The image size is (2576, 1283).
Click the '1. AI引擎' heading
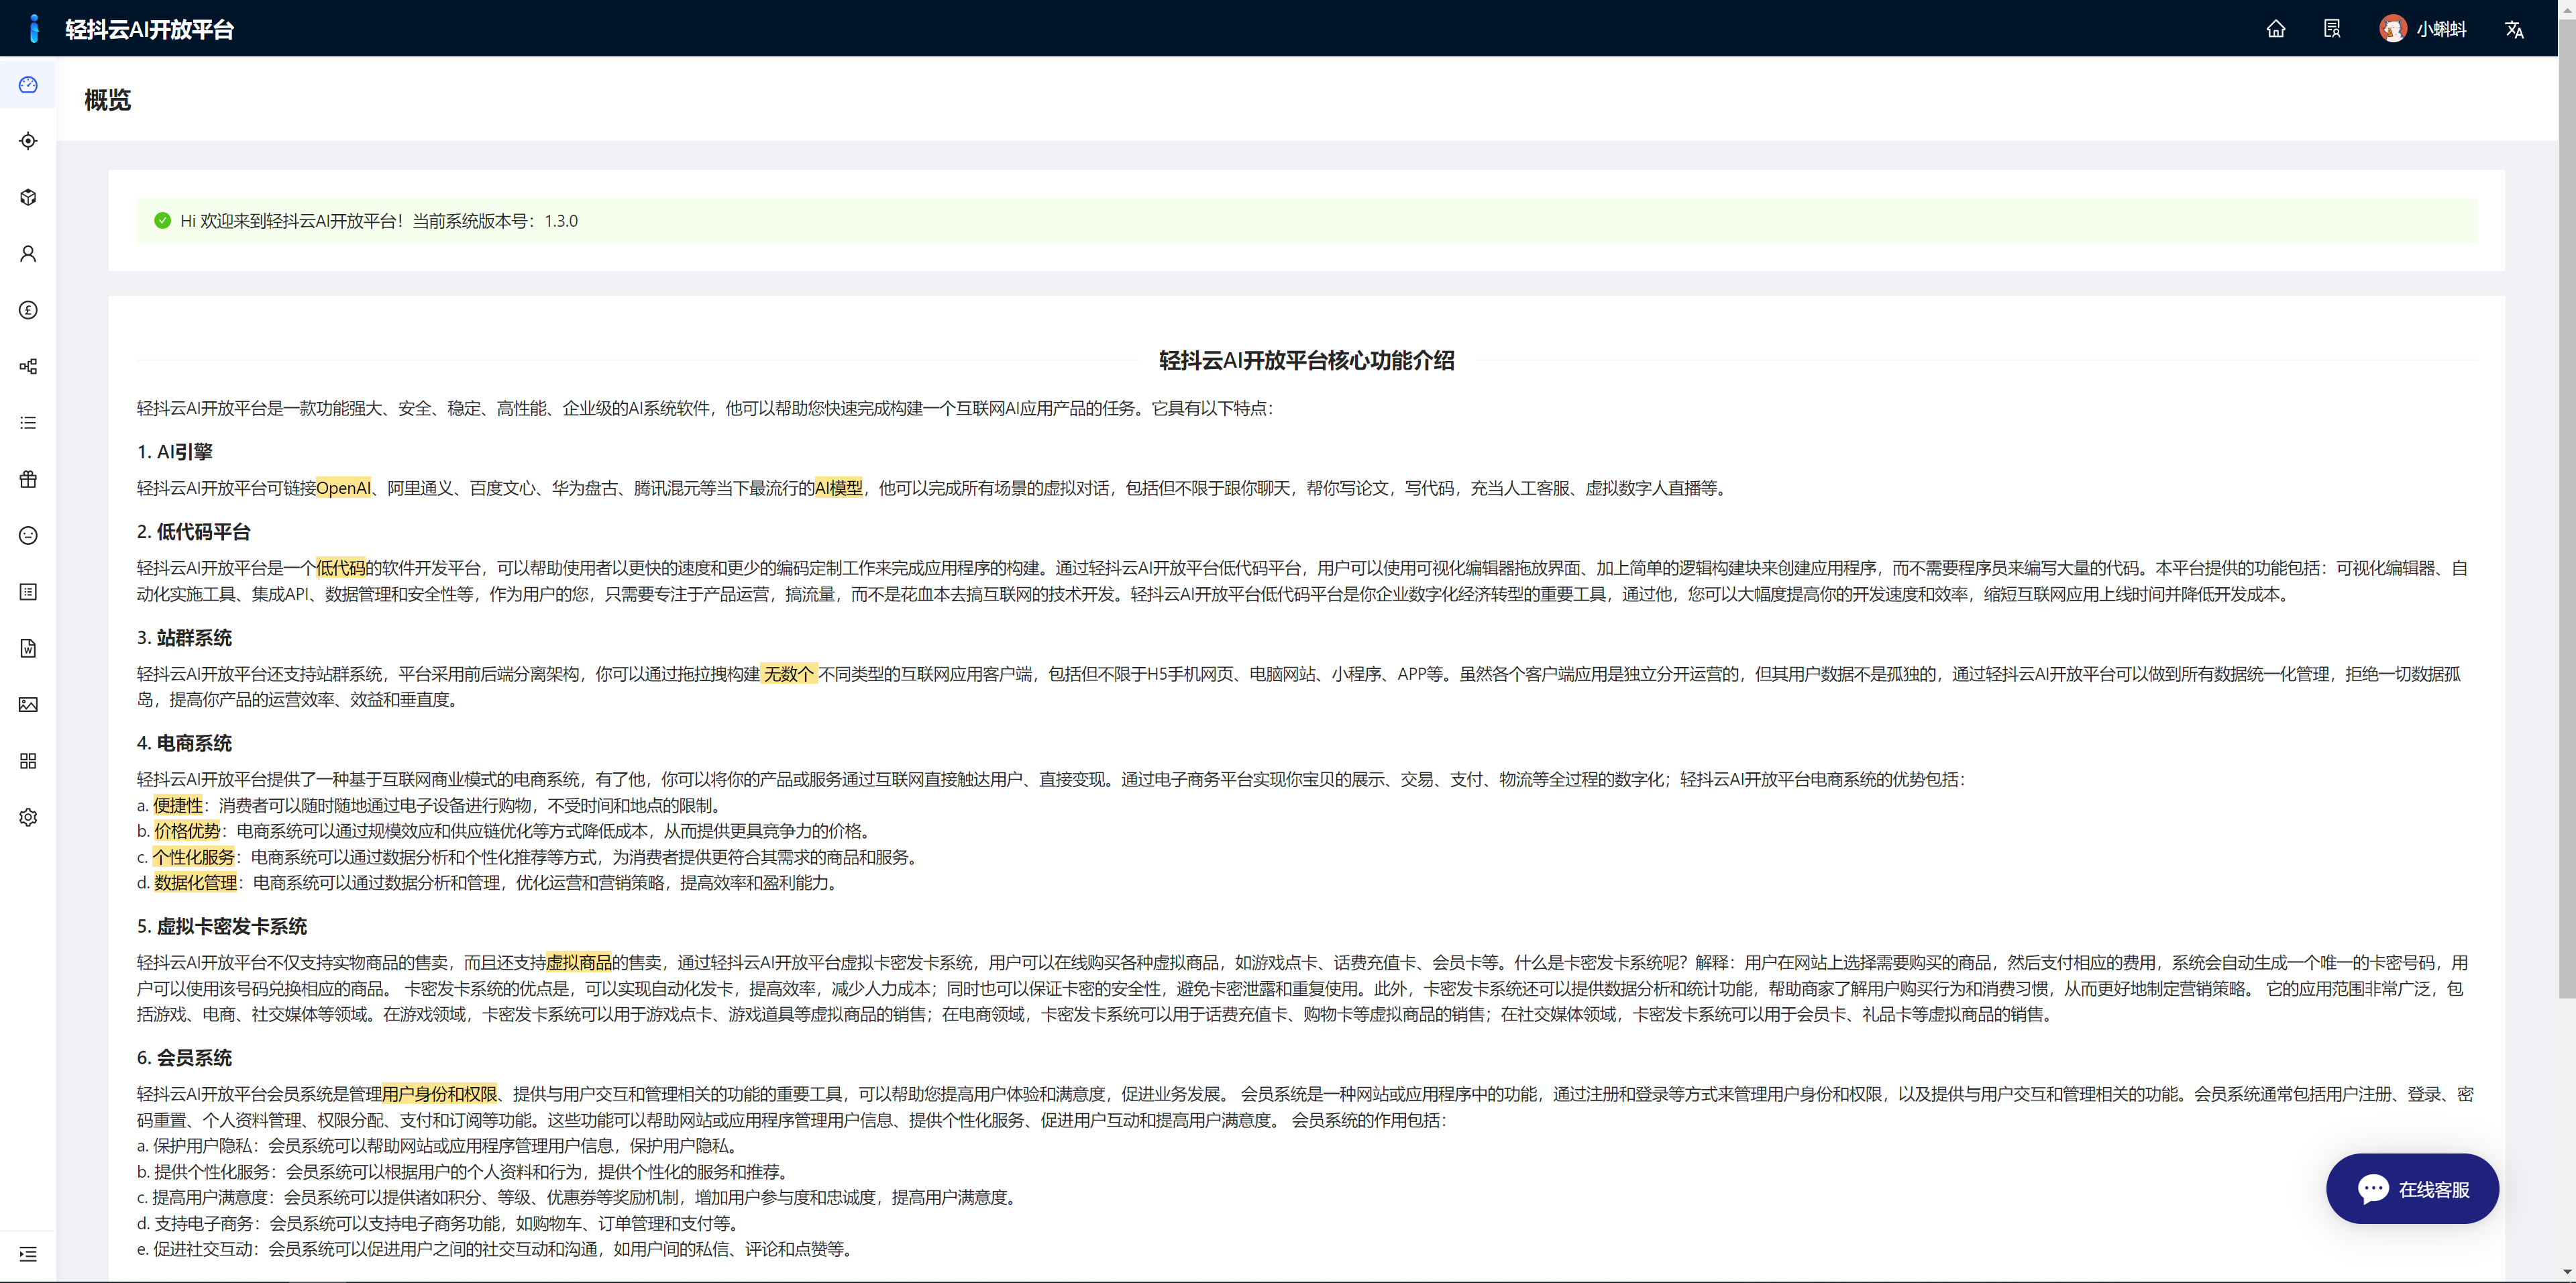click(175, 452)
